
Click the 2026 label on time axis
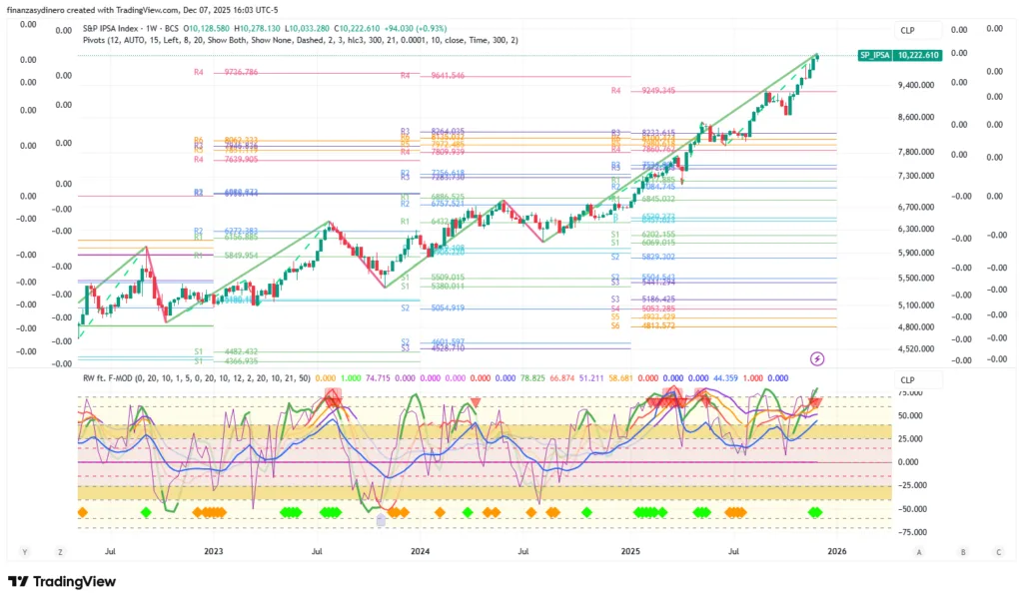pyautogui.click(x=837, y=550)
